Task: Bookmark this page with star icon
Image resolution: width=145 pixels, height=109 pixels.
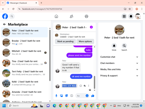Action: (130, 9)
